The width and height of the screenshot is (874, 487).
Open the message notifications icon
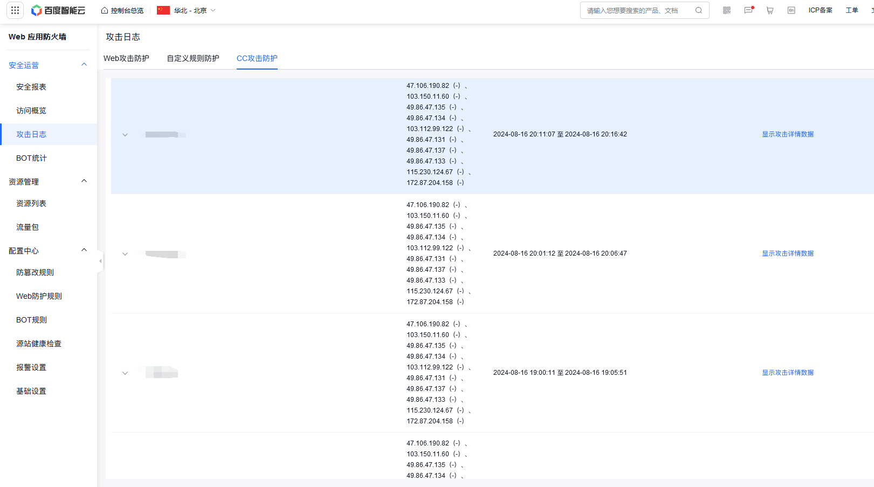[748, 10]
